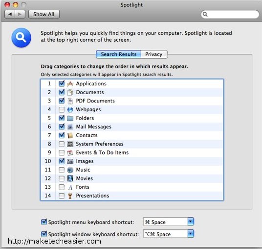This screenshot has width=262, height=249.
Task: Click the Mail Messages stamp icon
Action: 70,127
